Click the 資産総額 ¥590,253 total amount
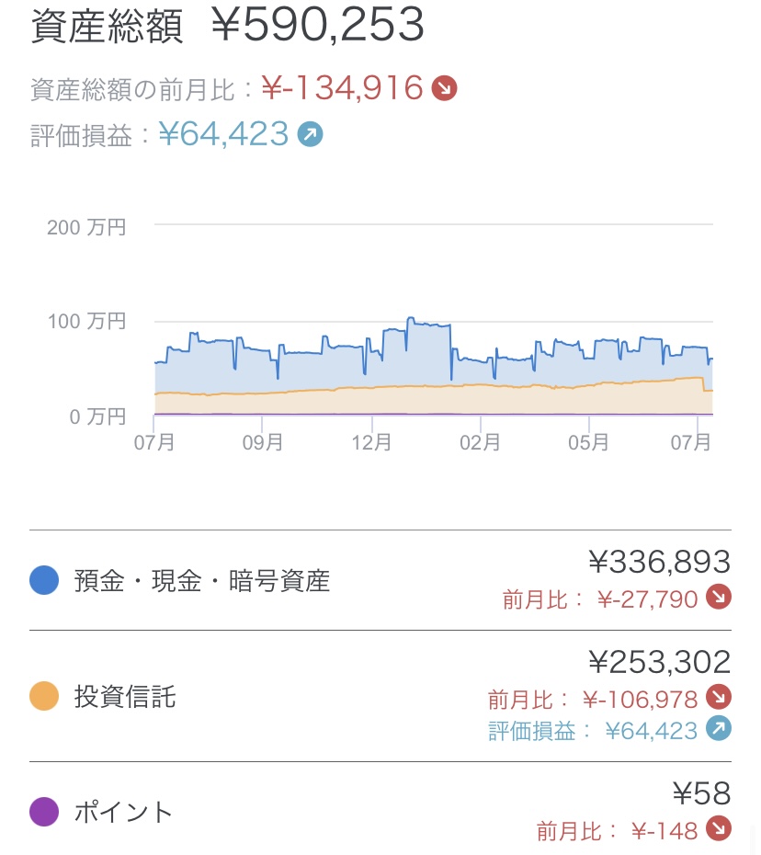The image size is (761, 855). pyautogui.click(x=318, y=28)
